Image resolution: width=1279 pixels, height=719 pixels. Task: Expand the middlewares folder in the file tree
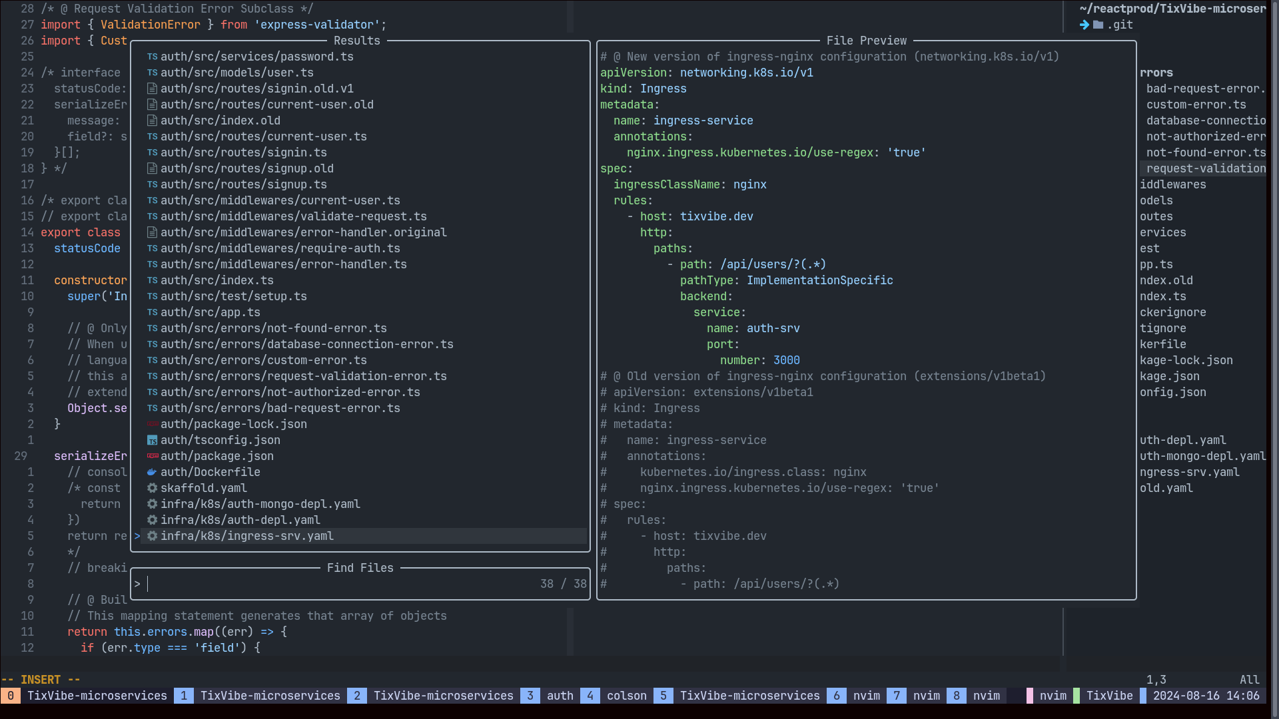click(x=1172, y=184)
